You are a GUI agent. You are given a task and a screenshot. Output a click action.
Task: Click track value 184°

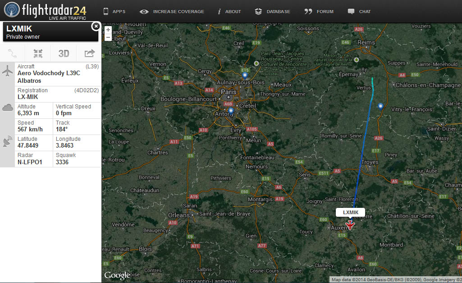(x=62, y=129)
